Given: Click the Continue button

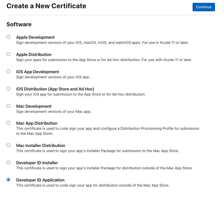Looking at the screenshot, I should click(x=203, y=7).
